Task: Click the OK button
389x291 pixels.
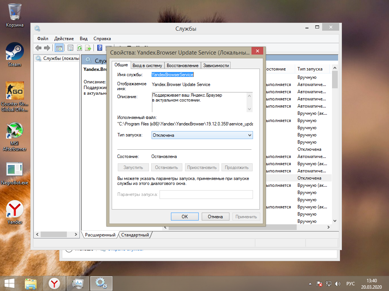Action: tap(185, 216)
